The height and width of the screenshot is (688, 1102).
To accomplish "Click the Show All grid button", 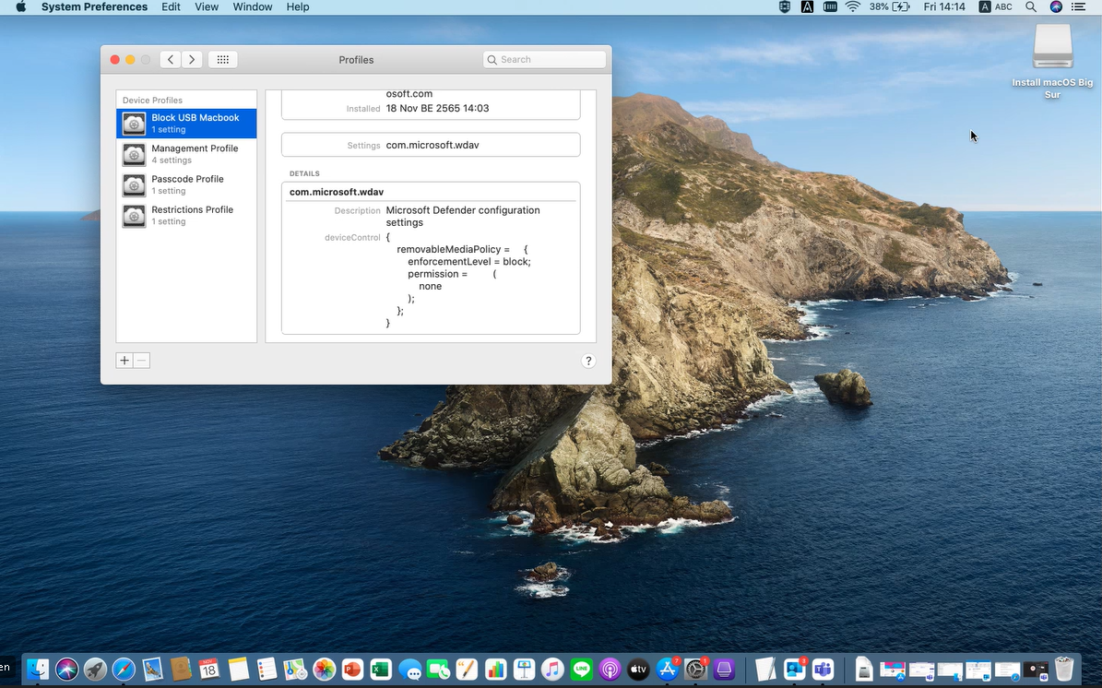I will (222, 60).
